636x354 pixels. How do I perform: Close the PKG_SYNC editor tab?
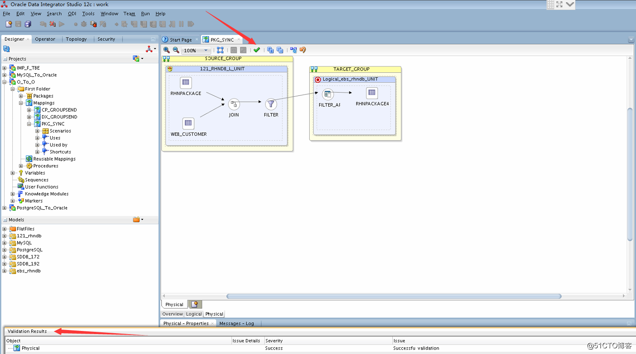click(238, 40)
